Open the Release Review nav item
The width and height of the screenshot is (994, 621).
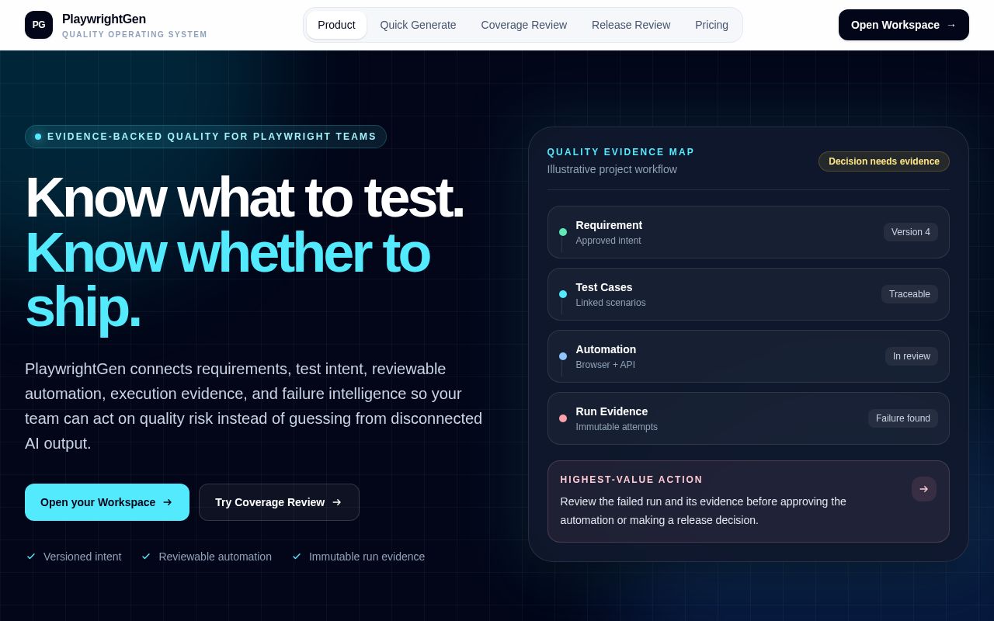click(631, 25)
